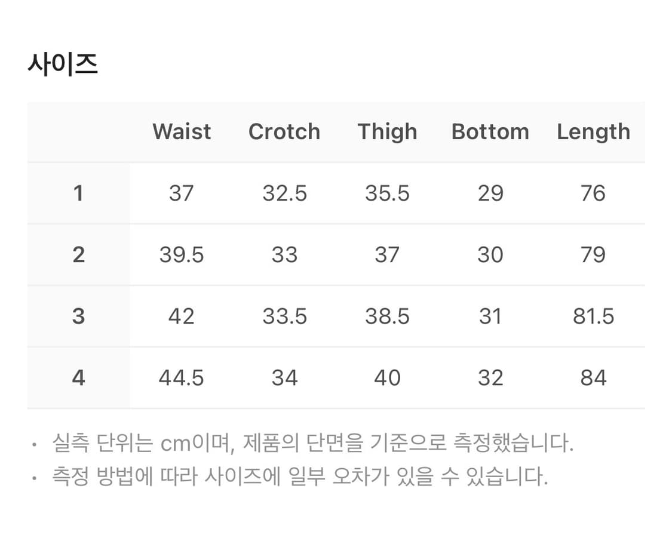
Task: Click the size 3 row label
Action: click(78, 316)
